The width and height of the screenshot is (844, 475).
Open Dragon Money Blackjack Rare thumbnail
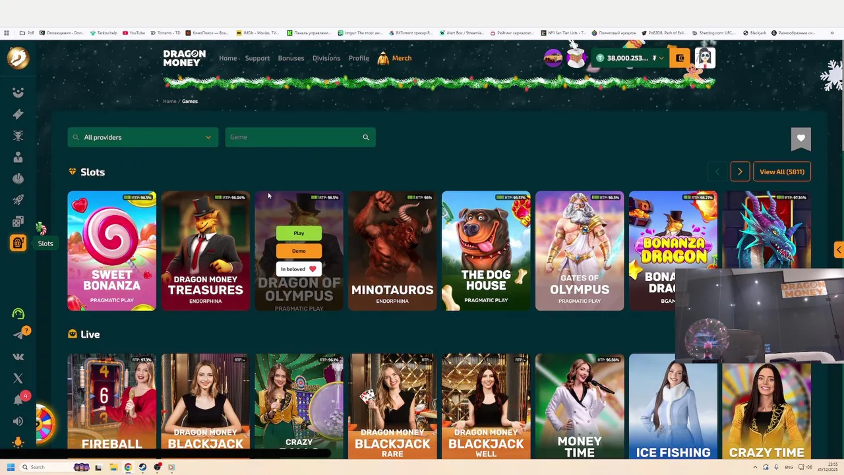(392, 406)
